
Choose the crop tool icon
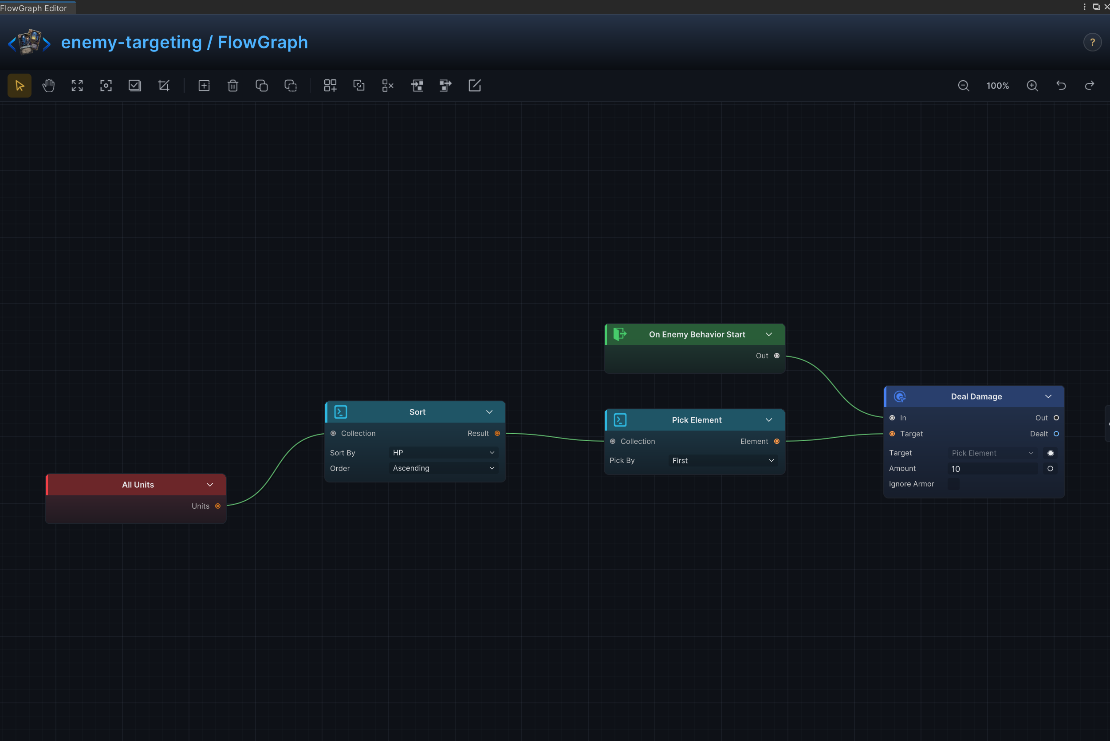click(164, 86)
